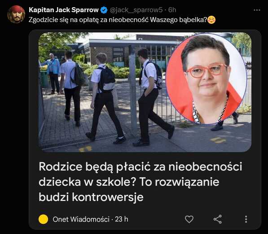The height and width of the screenshot is (234, 268).
Task: Click the smiling emoji in tweet text
Action: [x=211, y=20]
